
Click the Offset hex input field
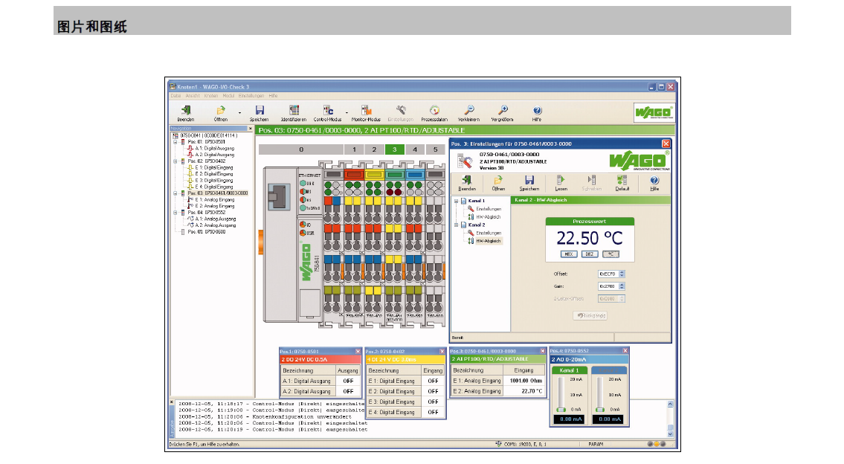pos(608,274)
